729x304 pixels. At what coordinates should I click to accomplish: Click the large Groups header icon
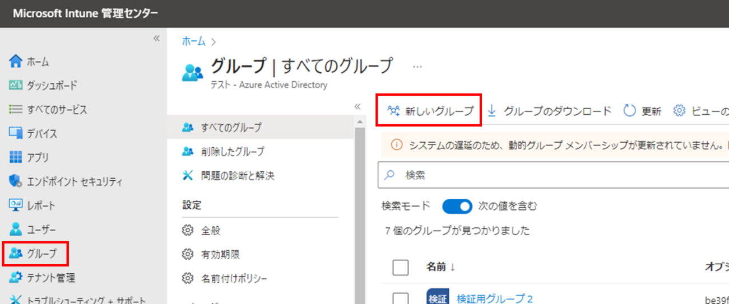pyautogui.click(x=193, y=72)
